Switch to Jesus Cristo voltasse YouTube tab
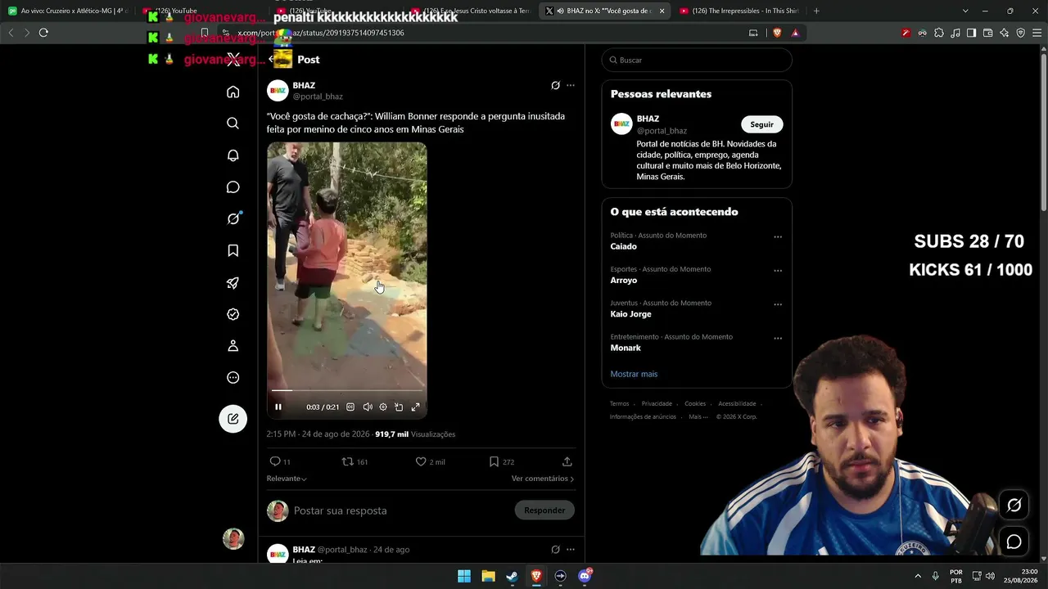Screen dimensions: 1048x589 [x=472, y=11]
